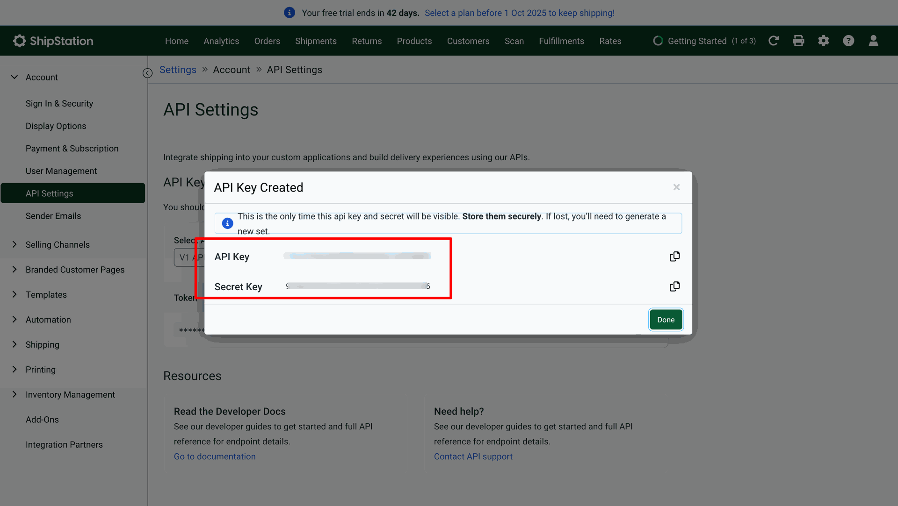This screenshot has width=898, height=506.
Task: Collapse the Account section
Action: pos(14,77)
